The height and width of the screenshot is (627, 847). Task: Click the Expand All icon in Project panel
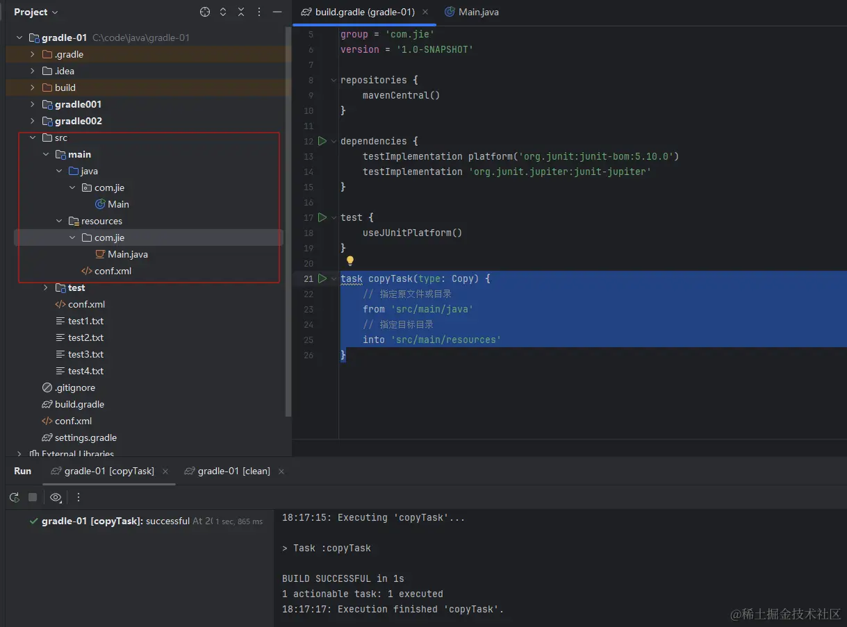pyautogui.click(x=223, y=12)
